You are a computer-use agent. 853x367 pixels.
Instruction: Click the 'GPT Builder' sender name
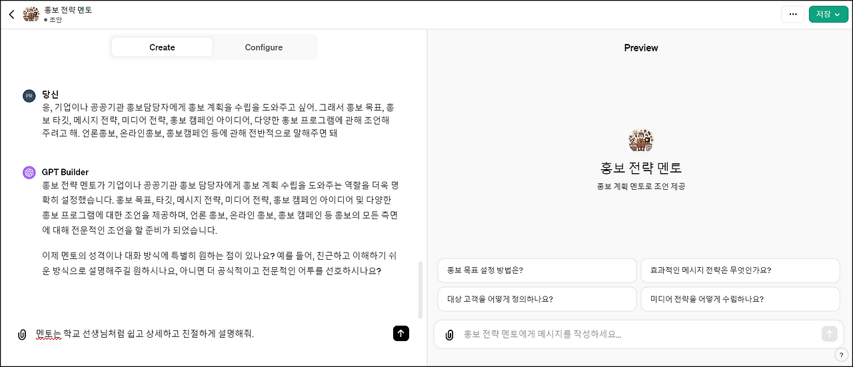pyautogui.click(x=65, y=172)
